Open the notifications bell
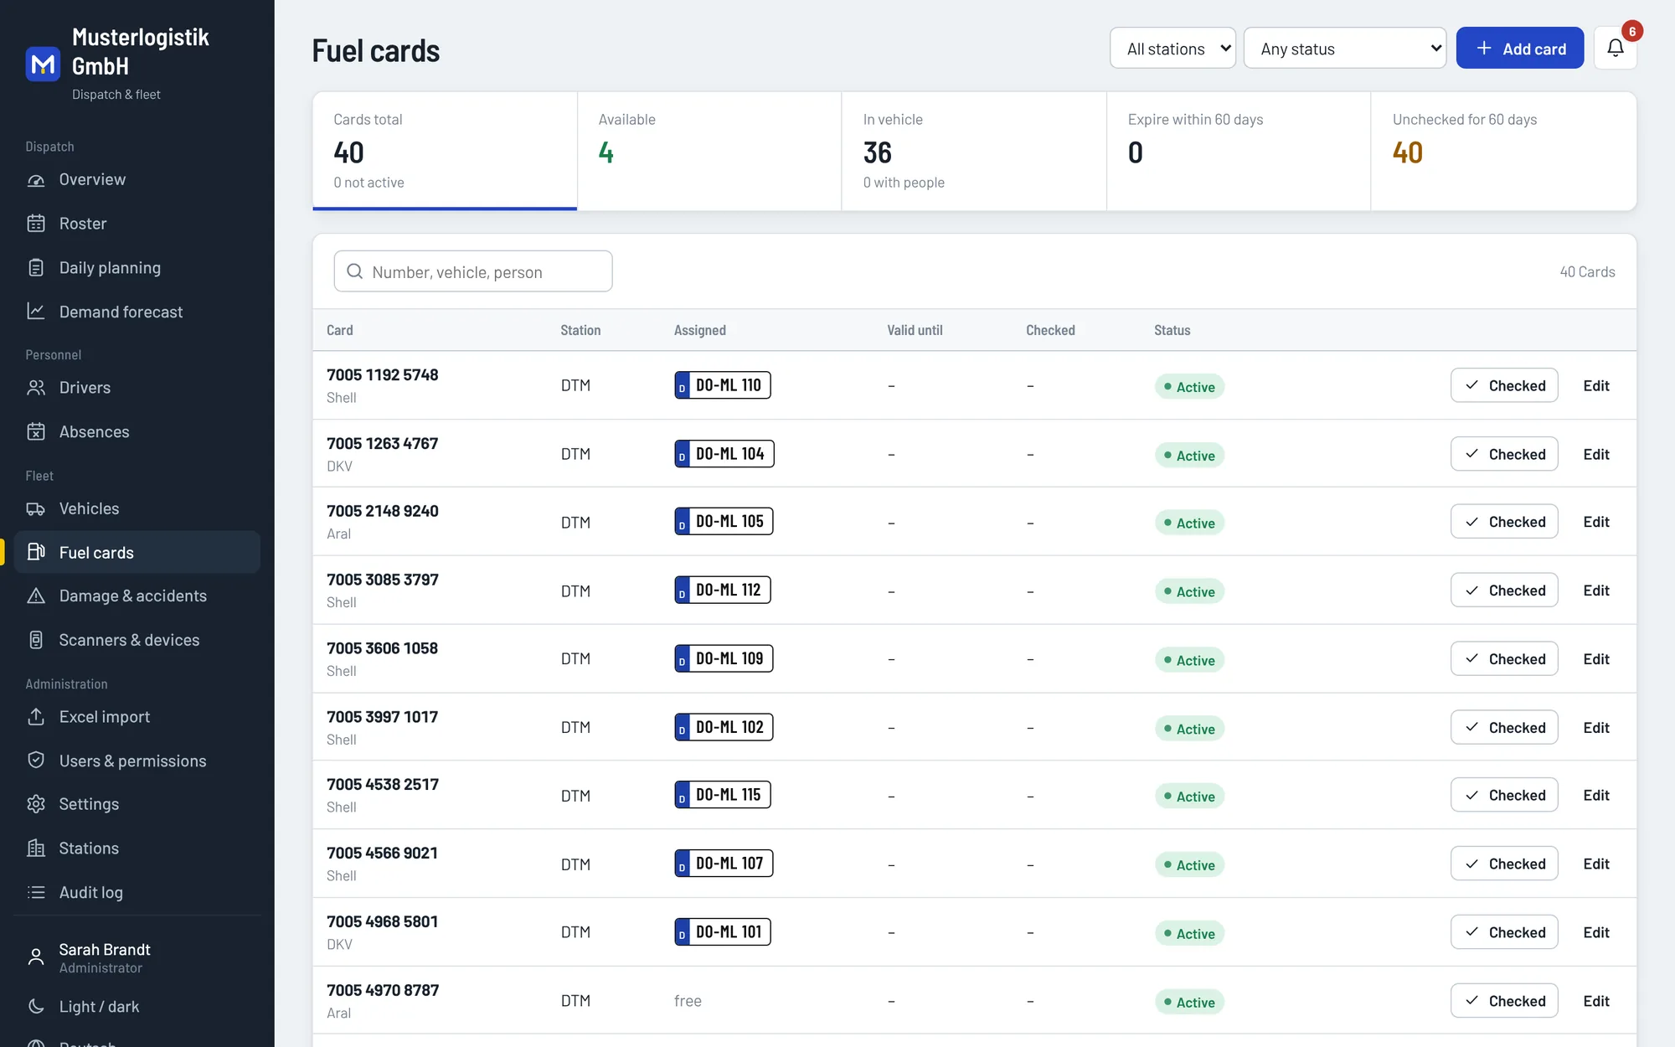This screenshot has height=1047, width=1675. click(1615, 48)
